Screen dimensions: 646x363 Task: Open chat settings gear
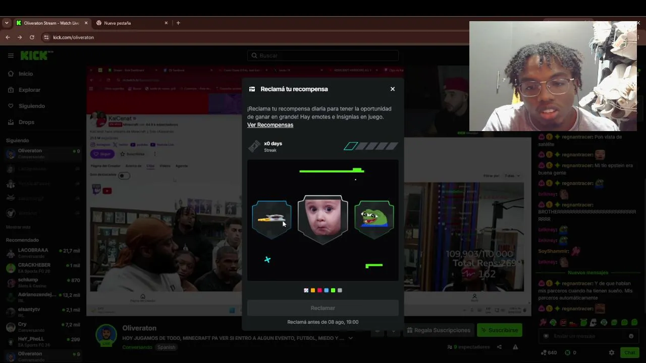612,353
